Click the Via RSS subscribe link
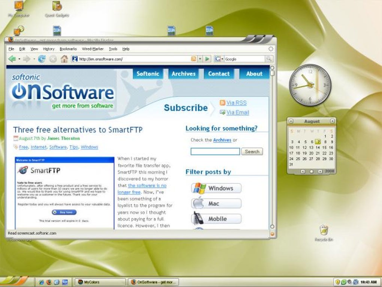 pos(236,103)
